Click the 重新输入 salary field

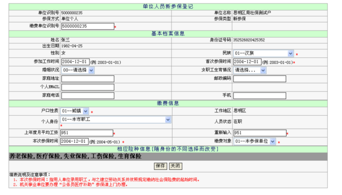pos(260,133)
